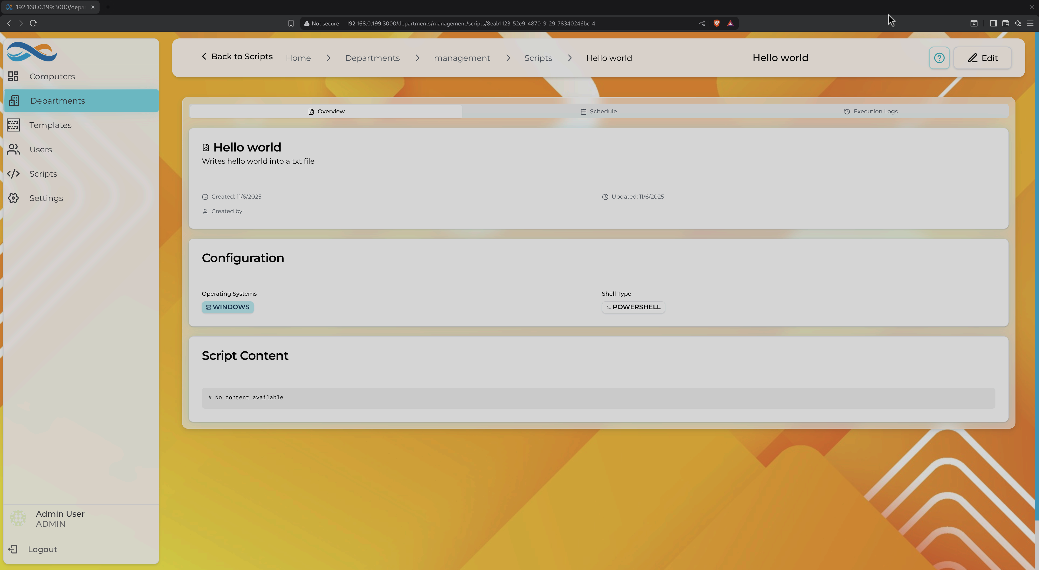Click the Edit pencil button
The image size is (1039, 570).
pyautogui.click(x=982, y=58)
